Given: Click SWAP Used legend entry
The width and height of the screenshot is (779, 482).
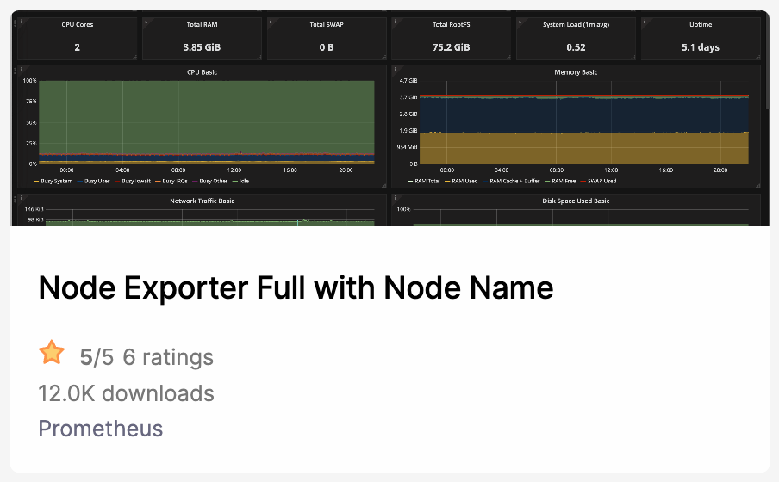Looking at the screenshot, I should pos(598,182).
